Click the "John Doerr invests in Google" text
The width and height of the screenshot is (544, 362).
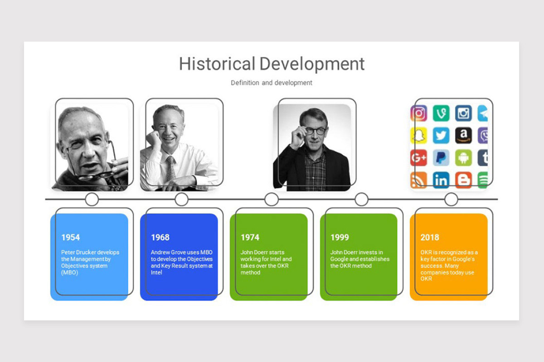point(360,259)
